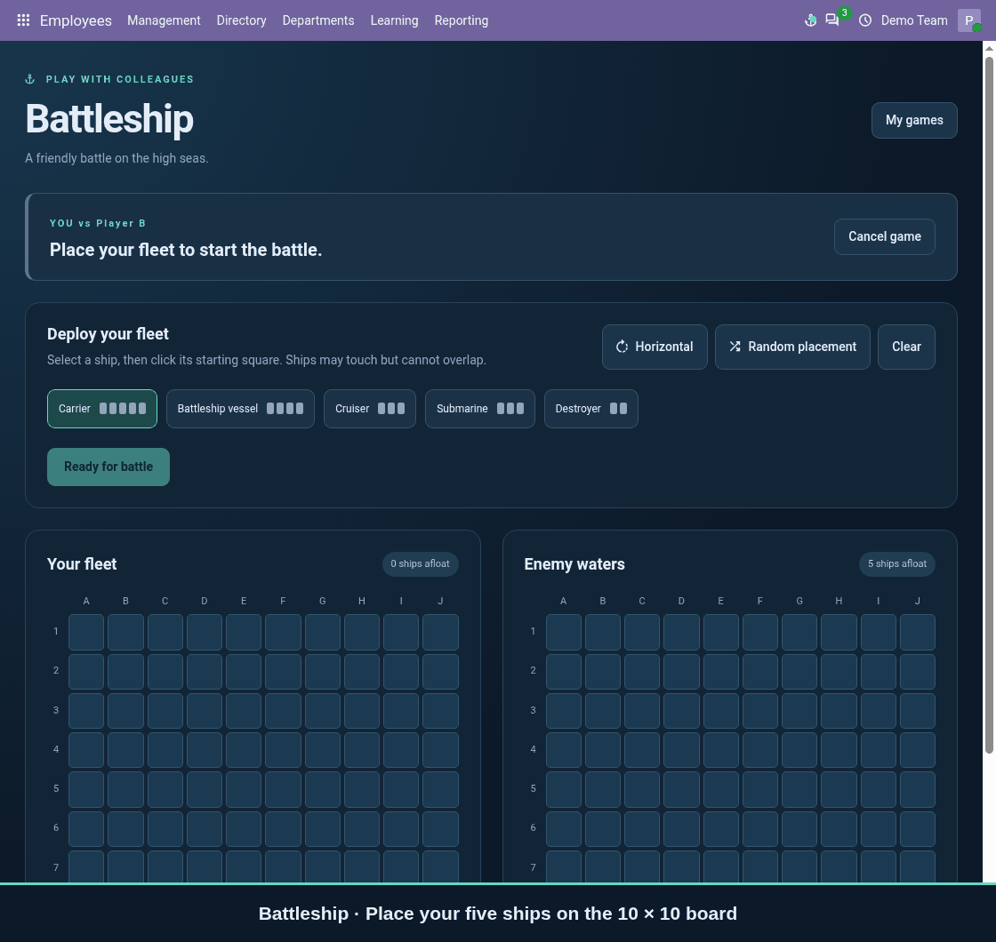996x942 pixels.
Task: Click the page vertical scrollbar
Action: pos(989,405)
